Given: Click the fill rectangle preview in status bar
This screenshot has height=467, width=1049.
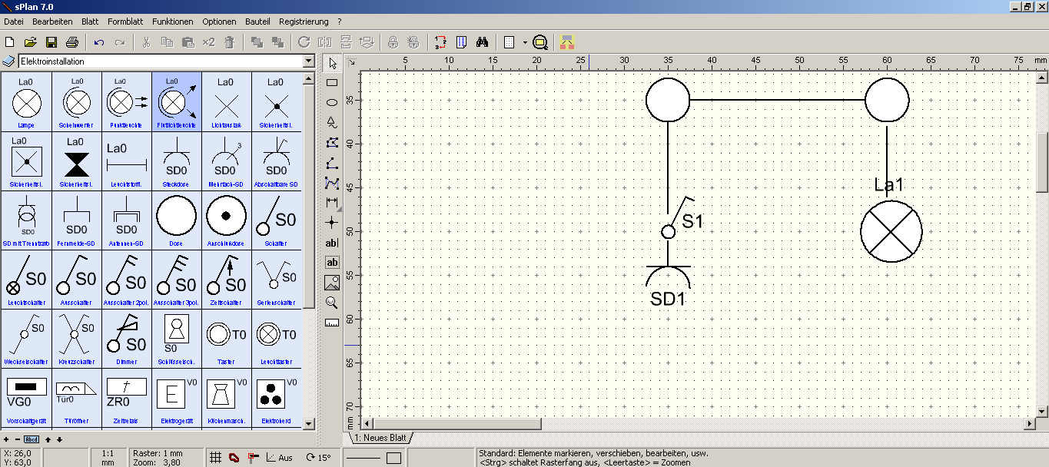Looking at the screenshot, I should pos(393,459).
